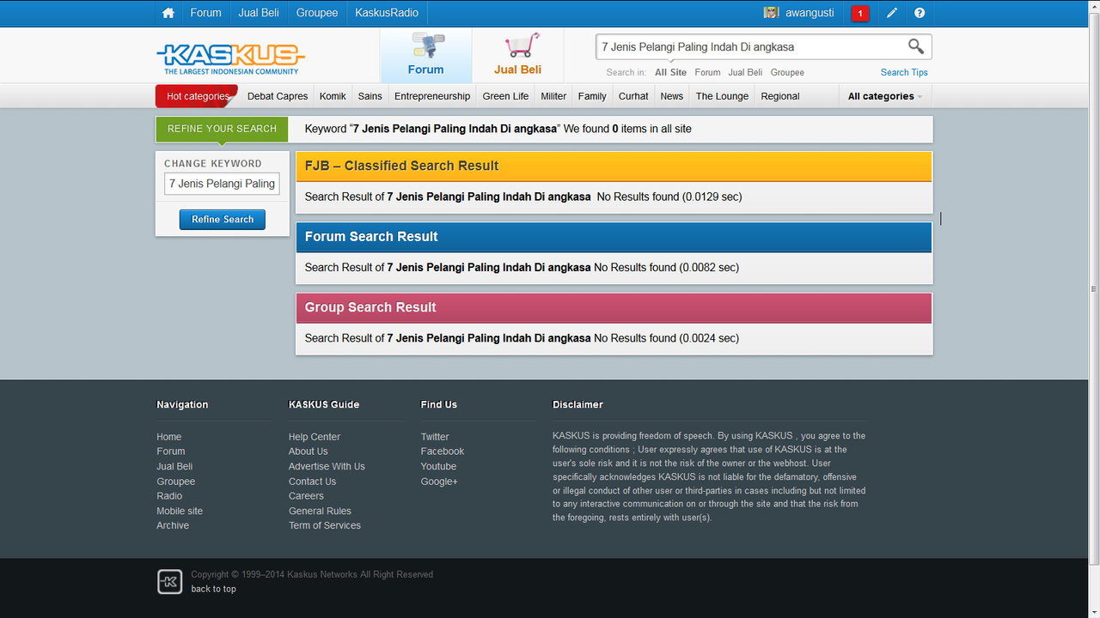Open the footer Mobile site link
This screenshot has width=1100, height=618.
point(180,512)
